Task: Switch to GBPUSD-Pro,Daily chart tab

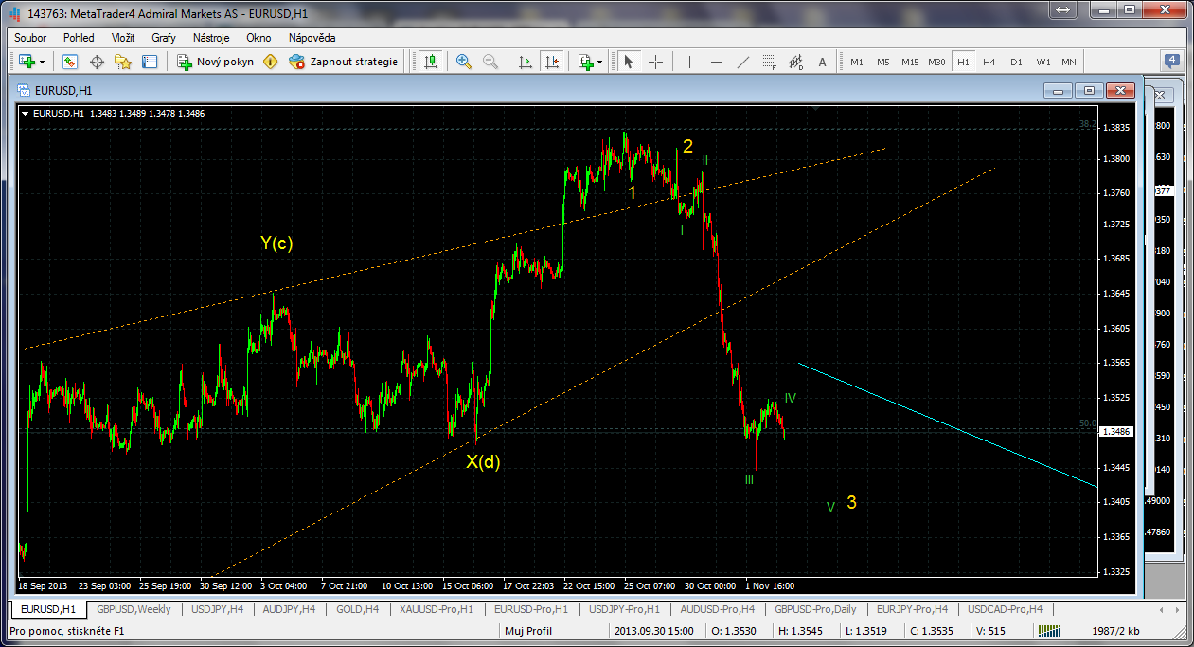Action: click(815, 609)
